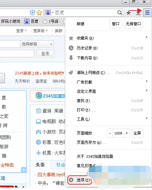Open the 宽屏版 dropdown
Image resolution: width=152 pixels, height=190 pixels.
pos(40,31)
